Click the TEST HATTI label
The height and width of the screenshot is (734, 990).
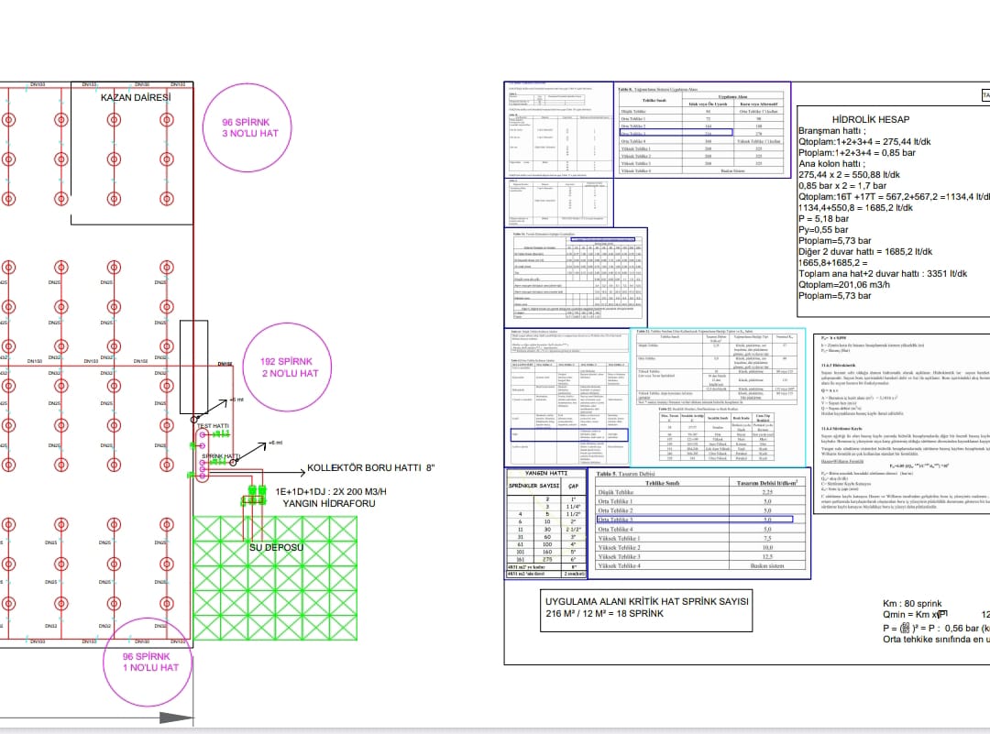(214, 426)
